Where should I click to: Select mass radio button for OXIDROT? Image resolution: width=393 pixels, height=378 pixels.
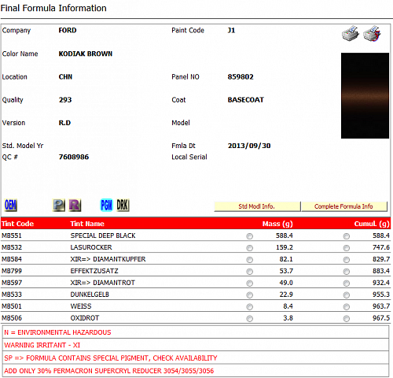pyautogui.click(x=250, y=318)
